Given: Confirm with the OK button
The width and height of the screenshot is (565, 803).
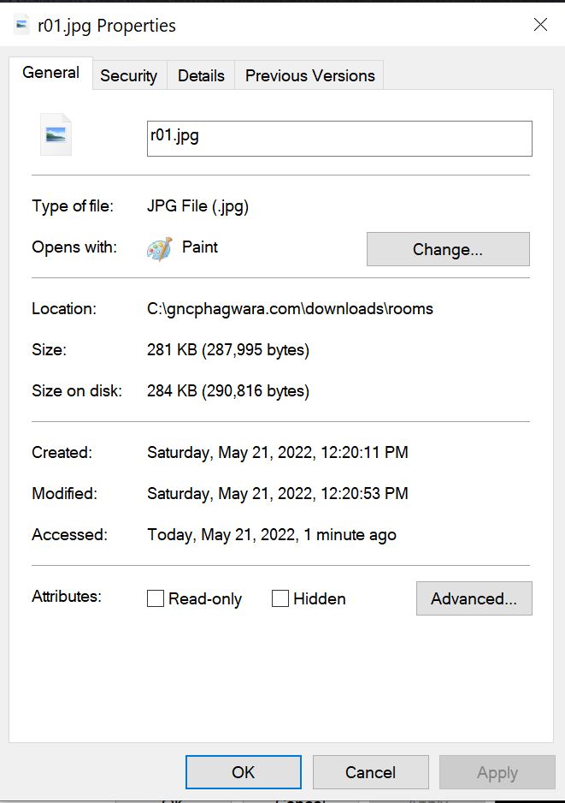Looking at the screenshot, I should click(243, 772).
